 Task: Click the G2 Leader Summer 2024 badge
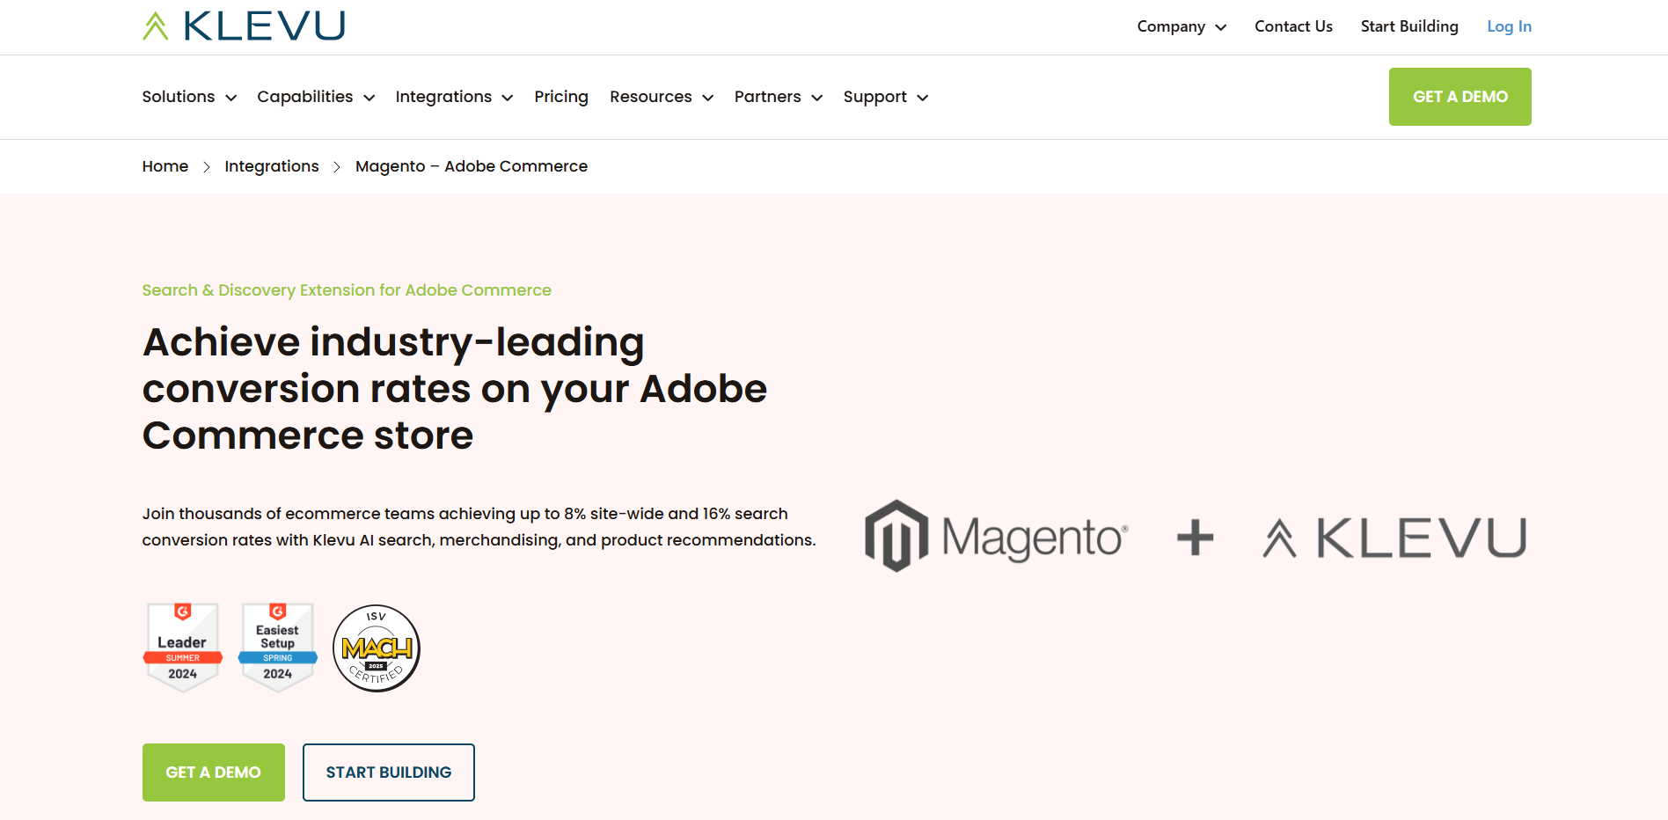(182, 648)
